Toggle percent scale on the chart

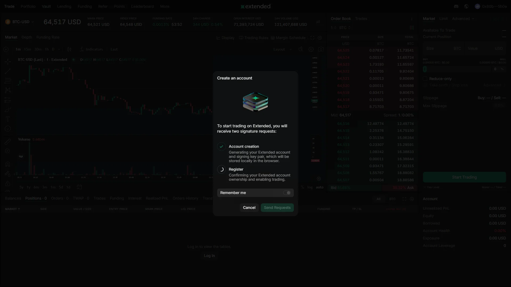pos(302,187)
